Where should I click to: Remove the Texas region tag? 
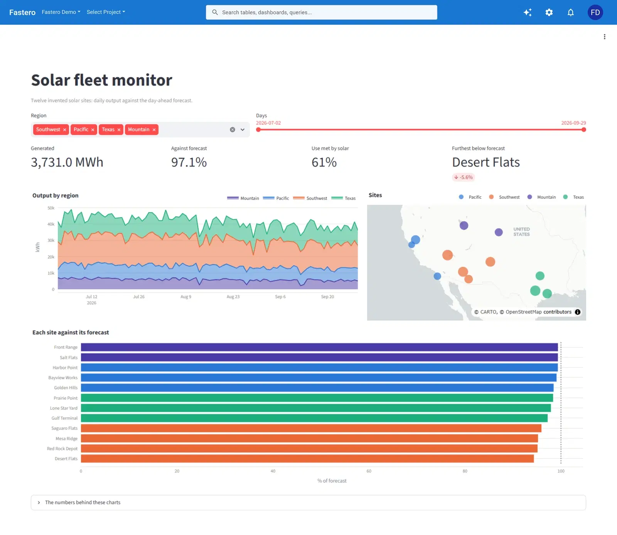coord(119,130)
